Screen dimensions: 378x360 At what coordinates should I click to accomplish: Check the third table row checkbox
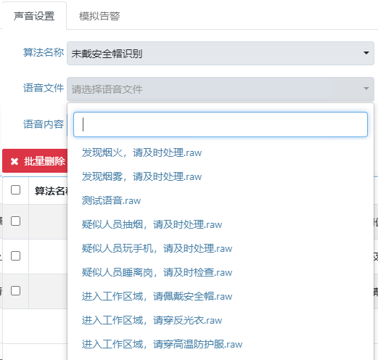point(15,290)
